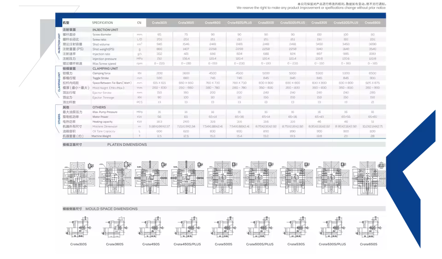Select the 'Oil Tank Capacity' row label
Screen dimensions: 442x259
[104, 132]
